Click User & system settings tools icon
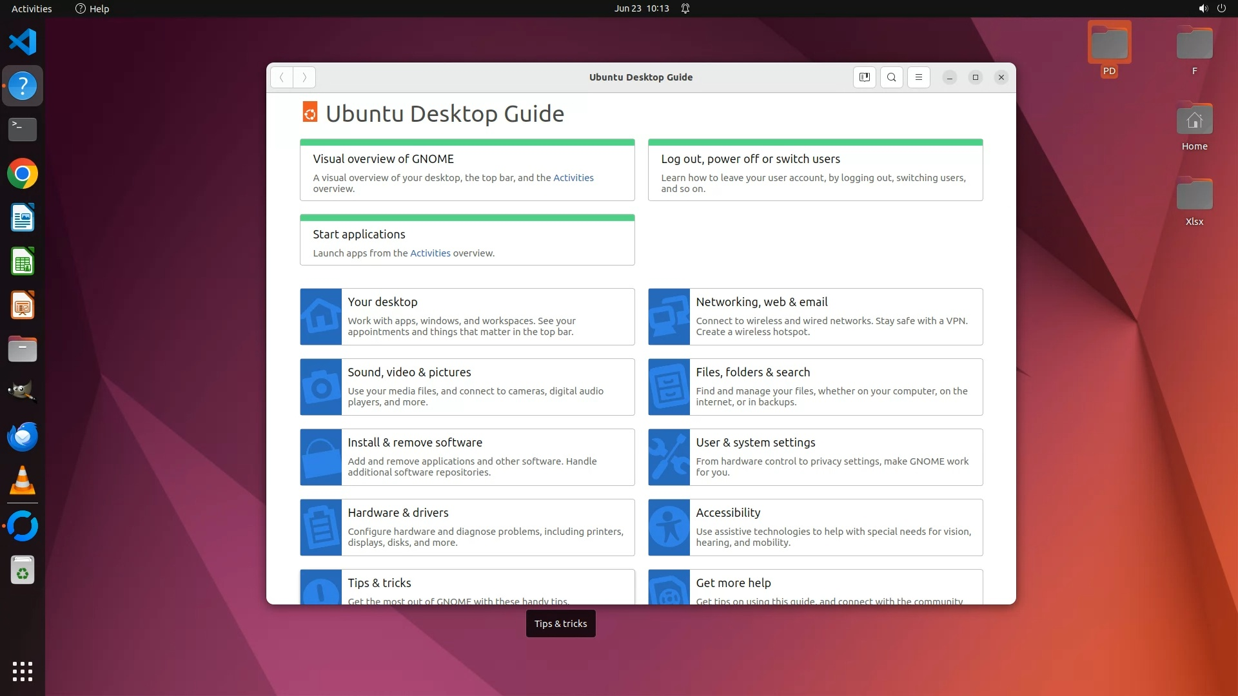This screenshot has height=696, width=1238. tap(669, 457)
